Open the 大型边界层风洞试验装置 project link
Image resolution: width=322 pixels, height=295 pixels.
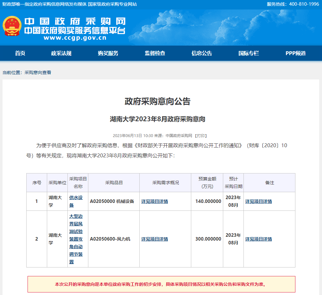coord(76,239)
